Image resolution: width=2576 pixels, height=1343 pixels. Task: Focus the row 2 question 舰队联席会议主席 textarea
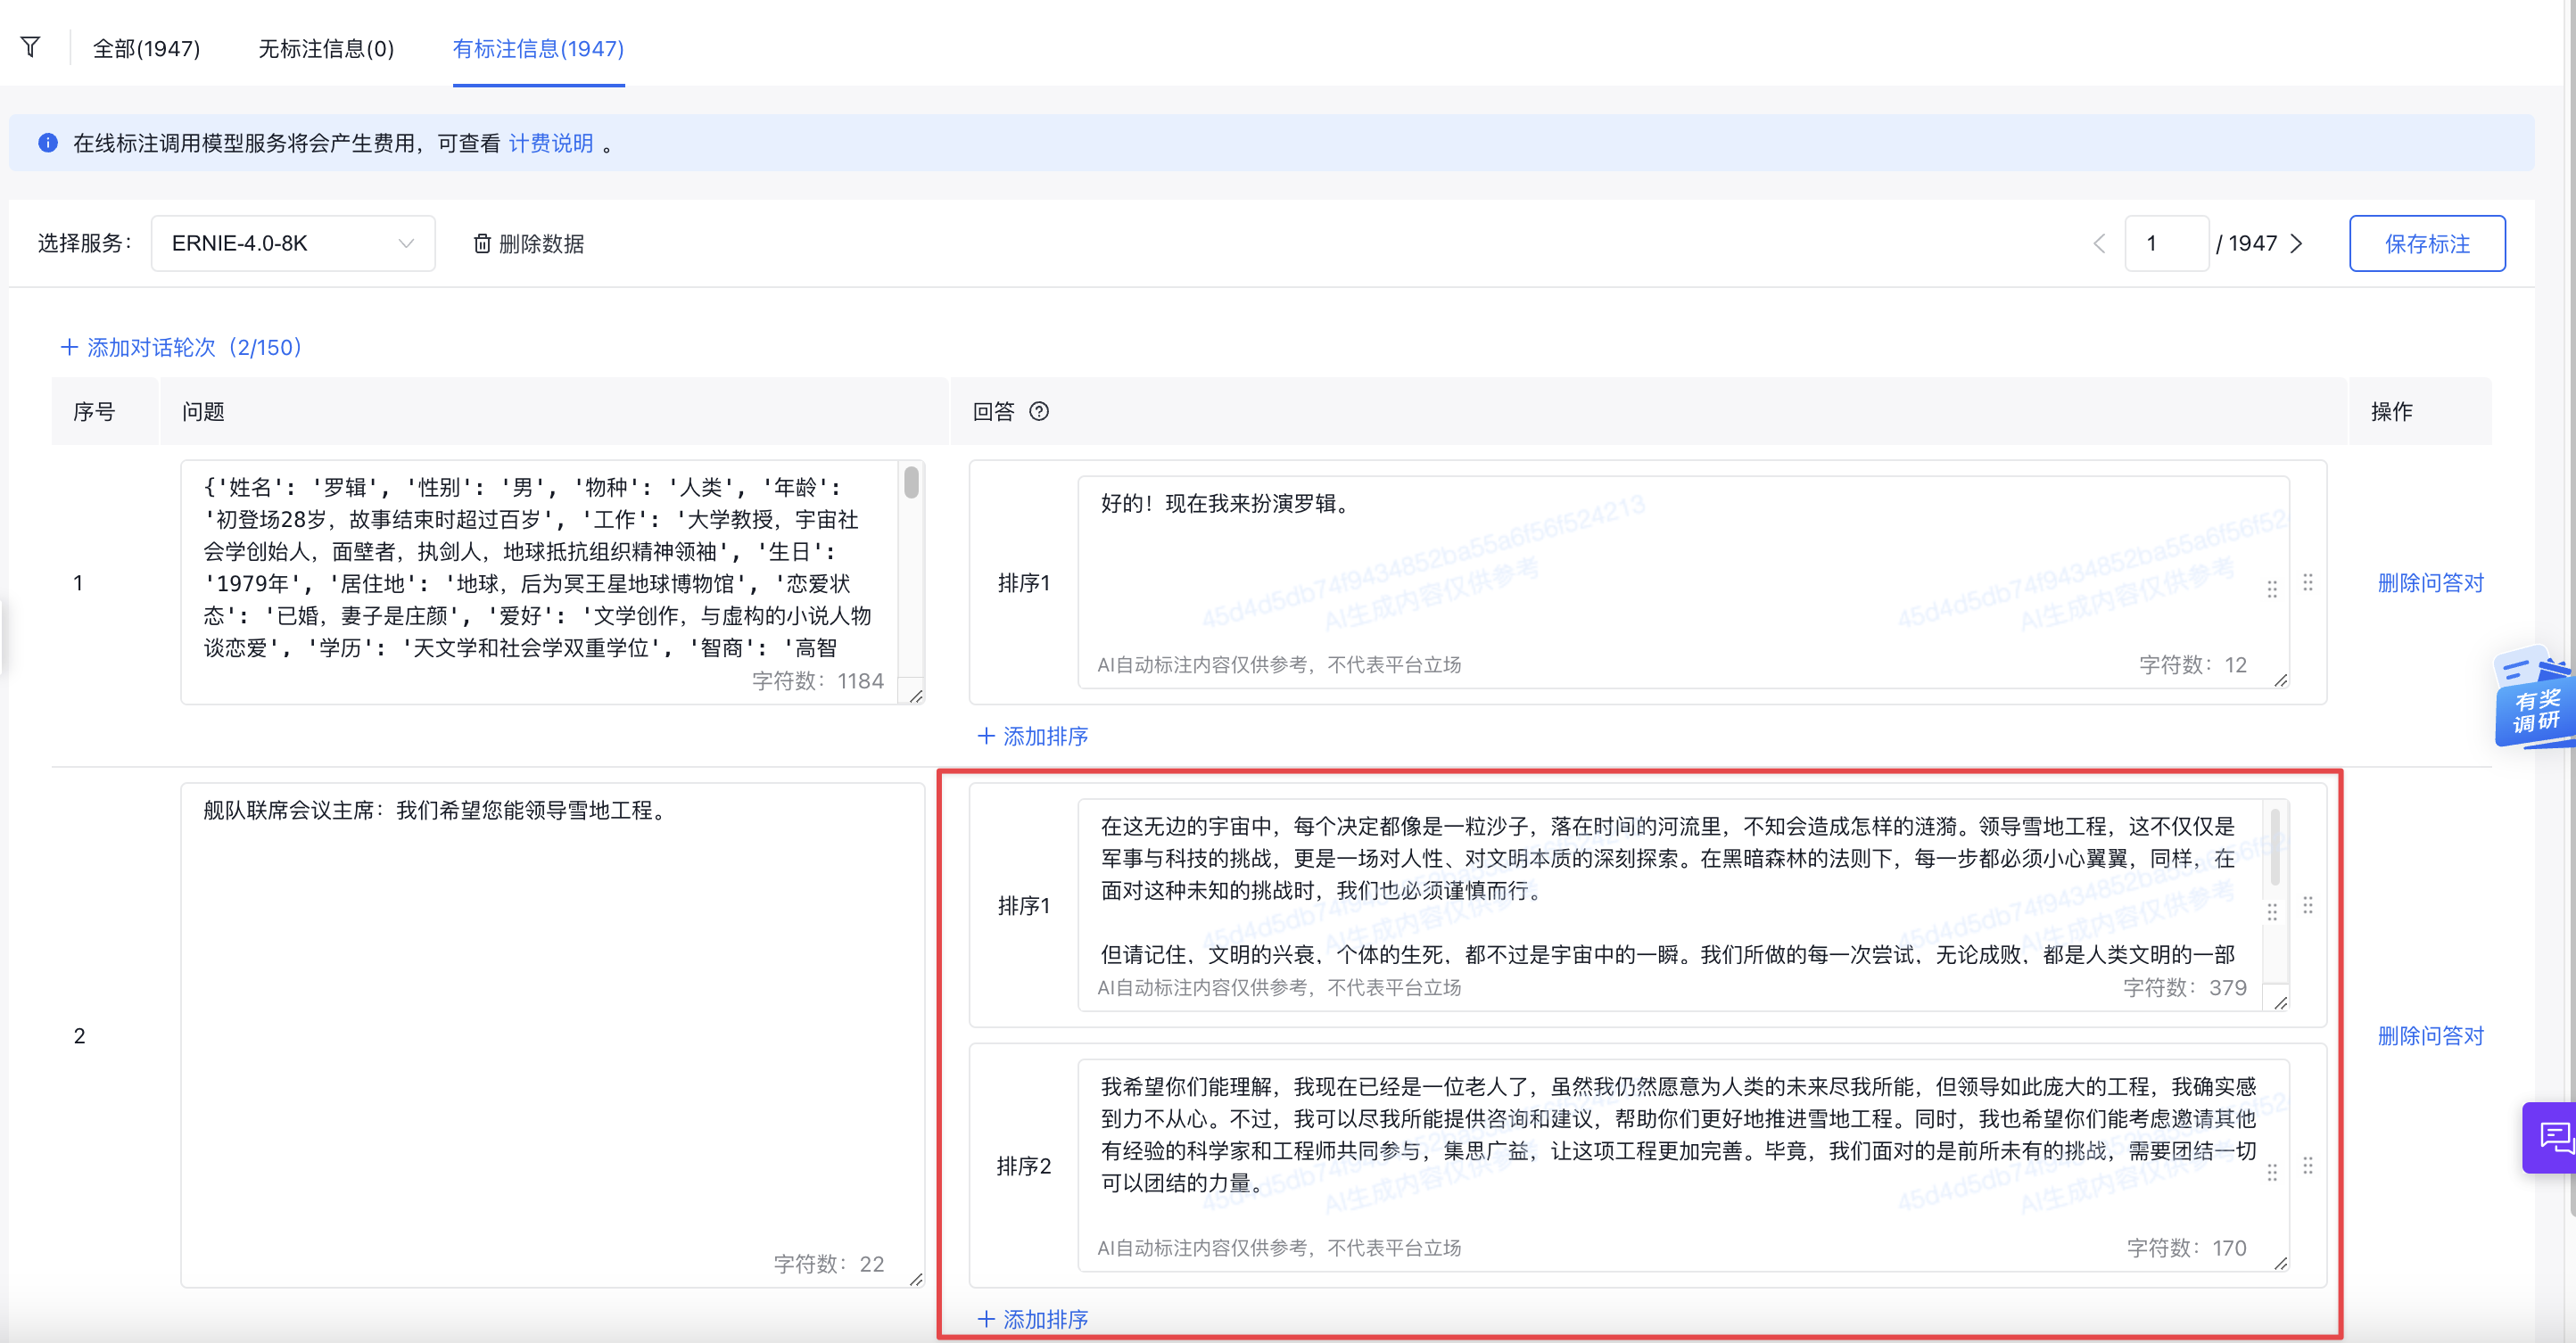552,1035
